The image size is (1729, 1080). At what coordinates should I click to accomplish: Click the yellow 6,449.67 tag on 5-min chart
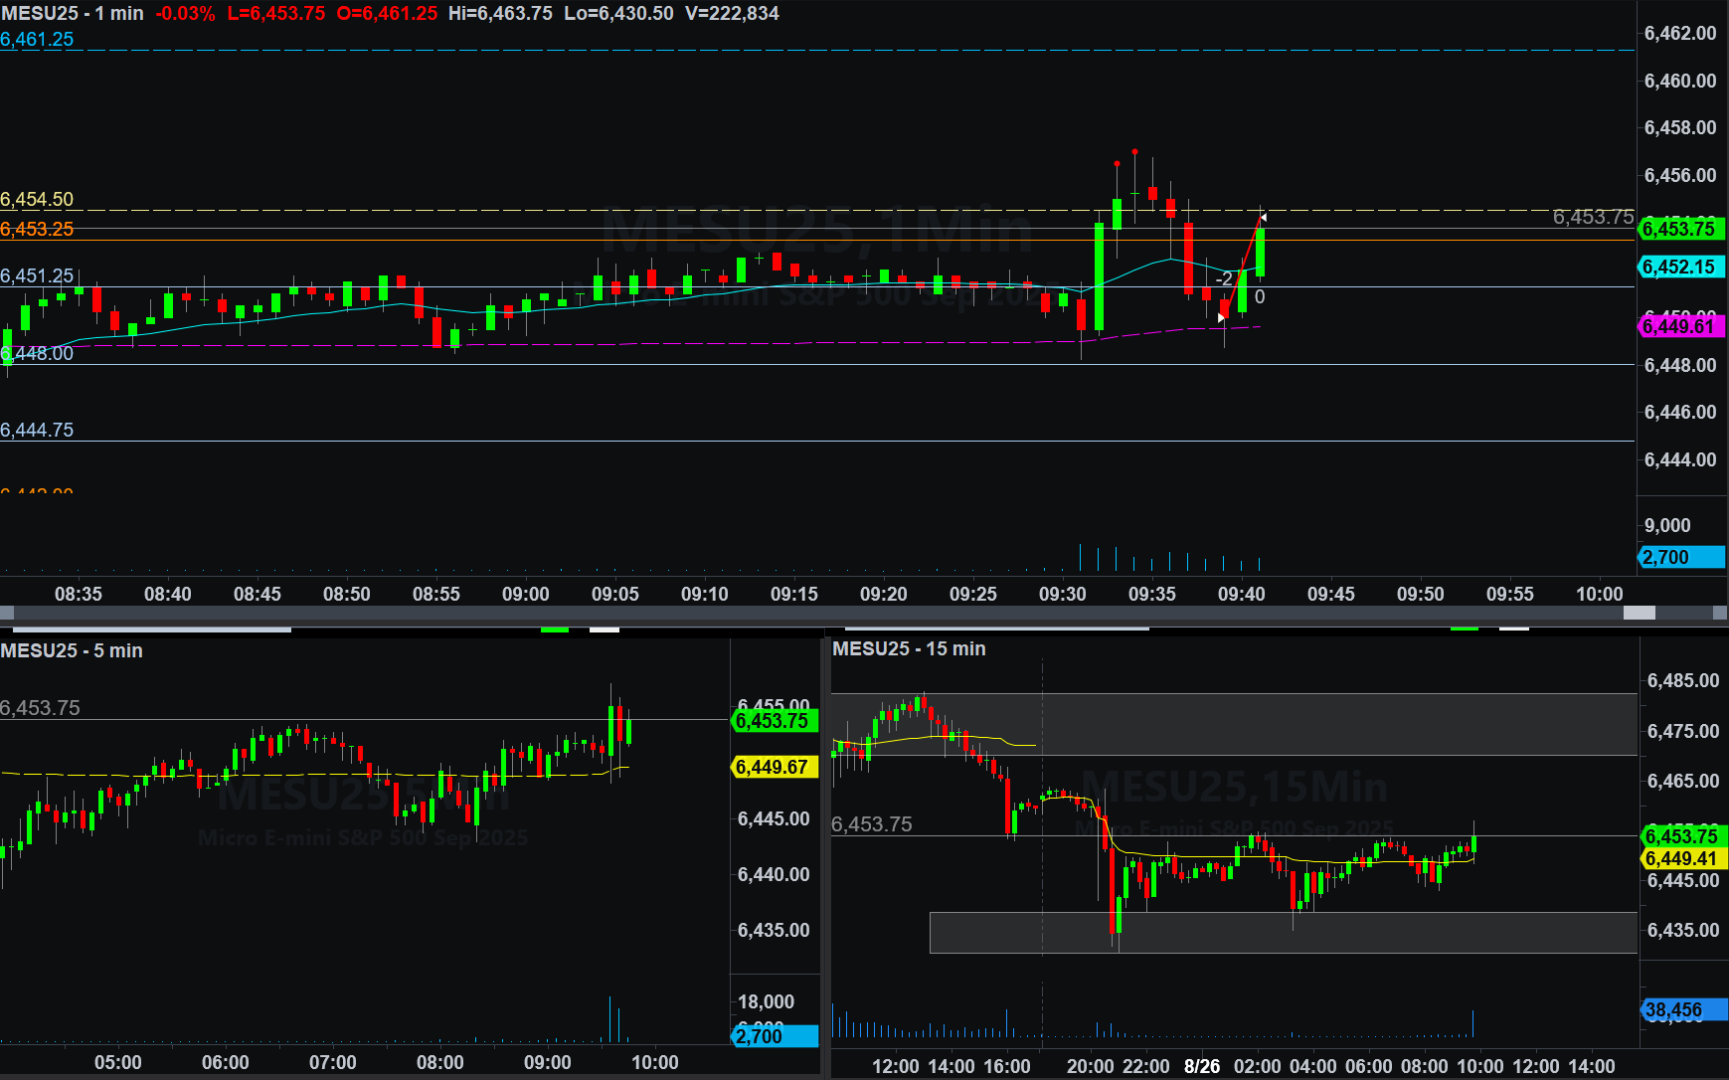pos(773,767)
